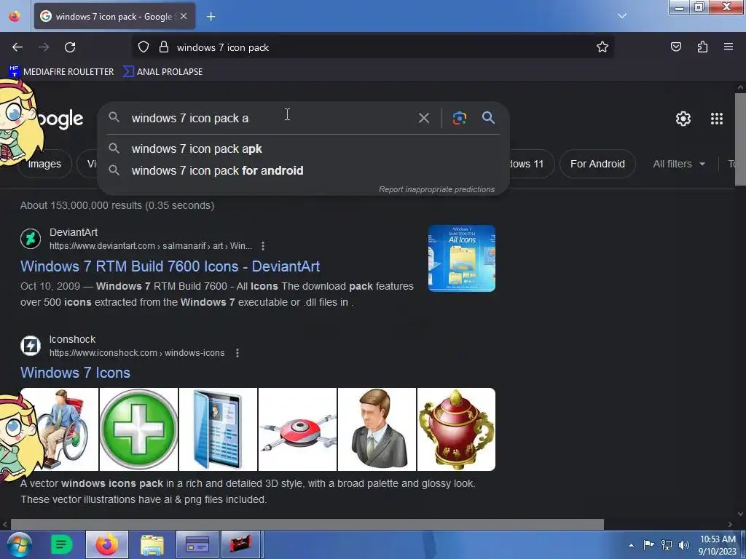Image resolution: width=746 pixels, height=559 pixels.
Task: Open the red-black app in taskbar
Action: (241, 544)
